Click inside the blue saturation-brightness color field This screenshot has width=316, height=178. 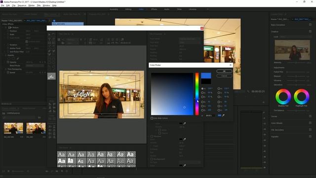tap(172, 94)
